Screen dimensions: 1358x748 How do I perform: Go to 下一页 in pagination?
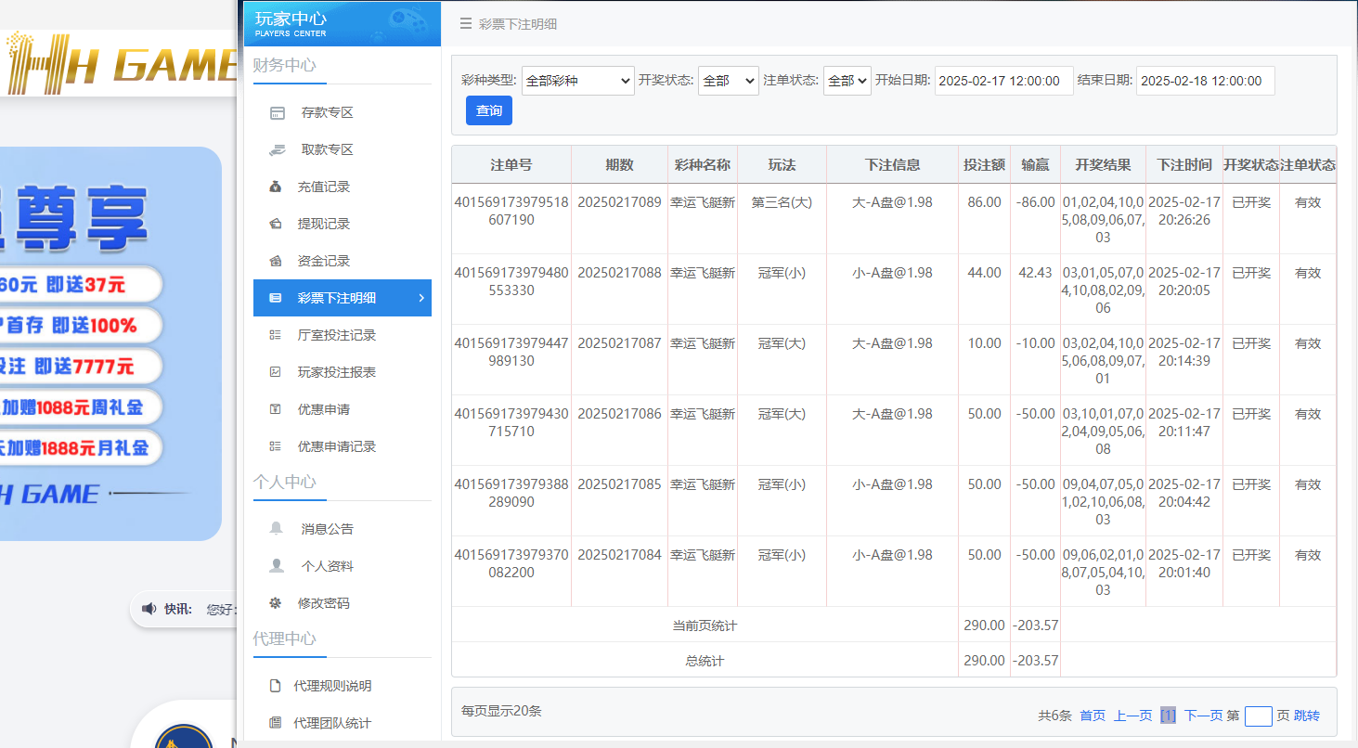click(1203, 716)
